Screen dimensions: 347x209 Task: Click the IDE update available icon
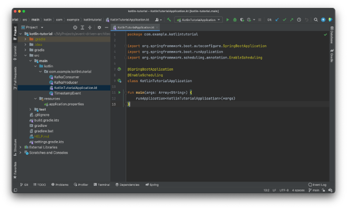[323, 19]
